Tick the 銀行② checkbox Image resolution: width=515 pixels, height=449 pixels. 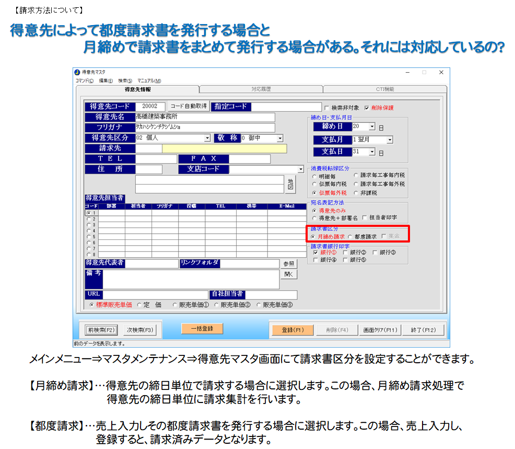(345, 252)
